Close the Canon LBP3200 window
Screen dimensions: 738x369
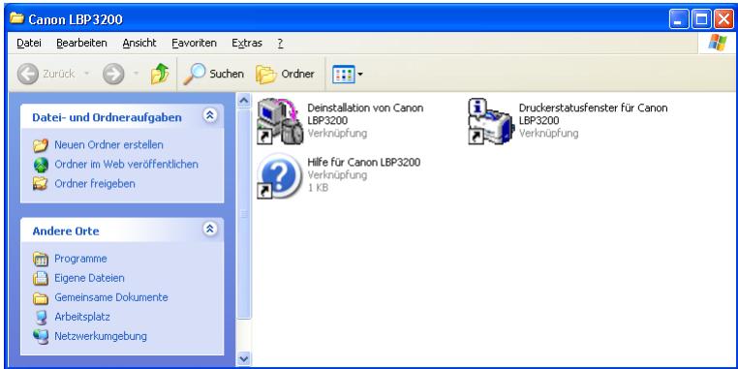723,19
